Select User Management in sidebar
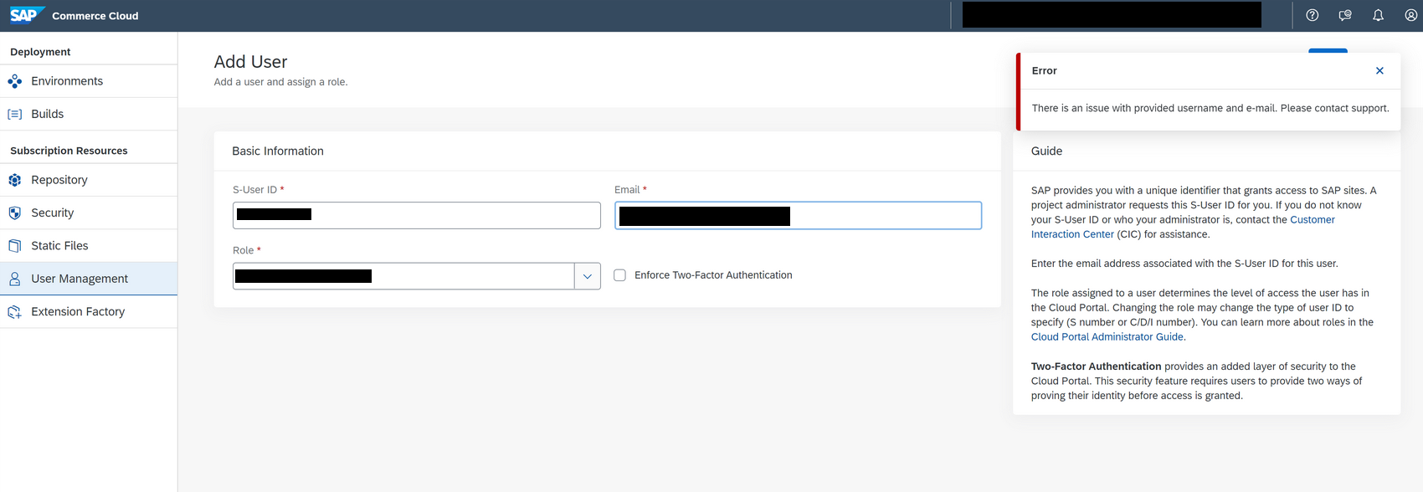 [89, 279]
